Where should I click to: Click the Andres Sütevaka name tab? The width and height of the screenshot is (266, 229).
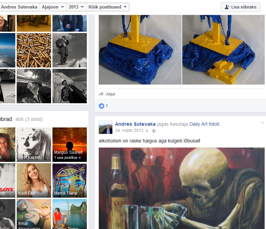tap(19, 7)
